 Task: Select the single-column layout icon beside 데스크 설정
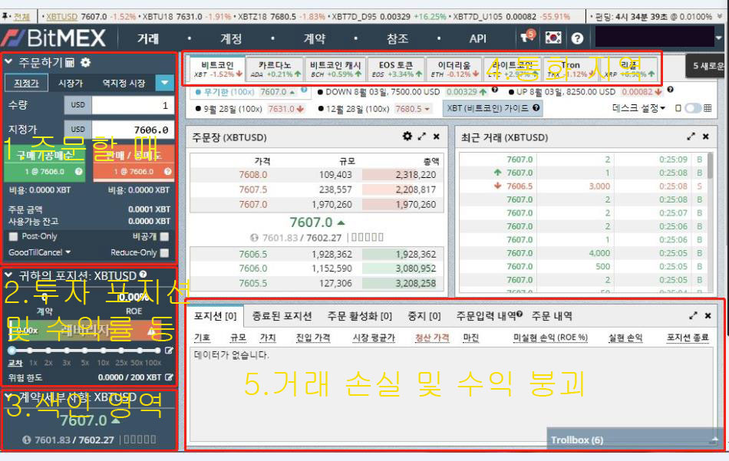pos(678,108)
